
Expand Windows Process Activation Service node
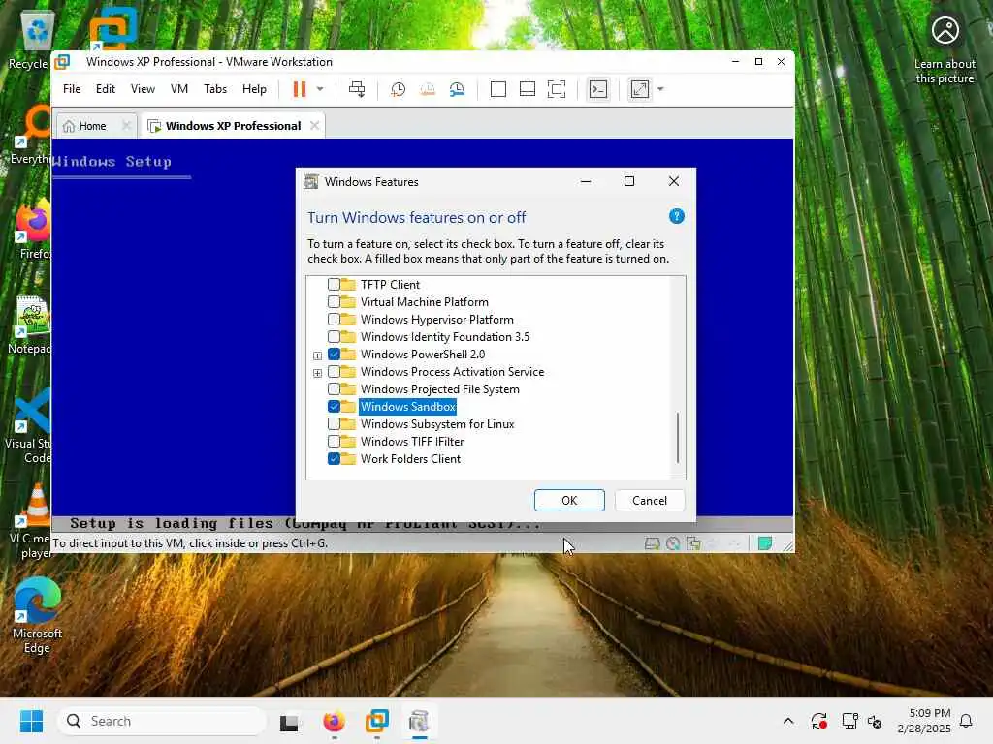point(317,373)
